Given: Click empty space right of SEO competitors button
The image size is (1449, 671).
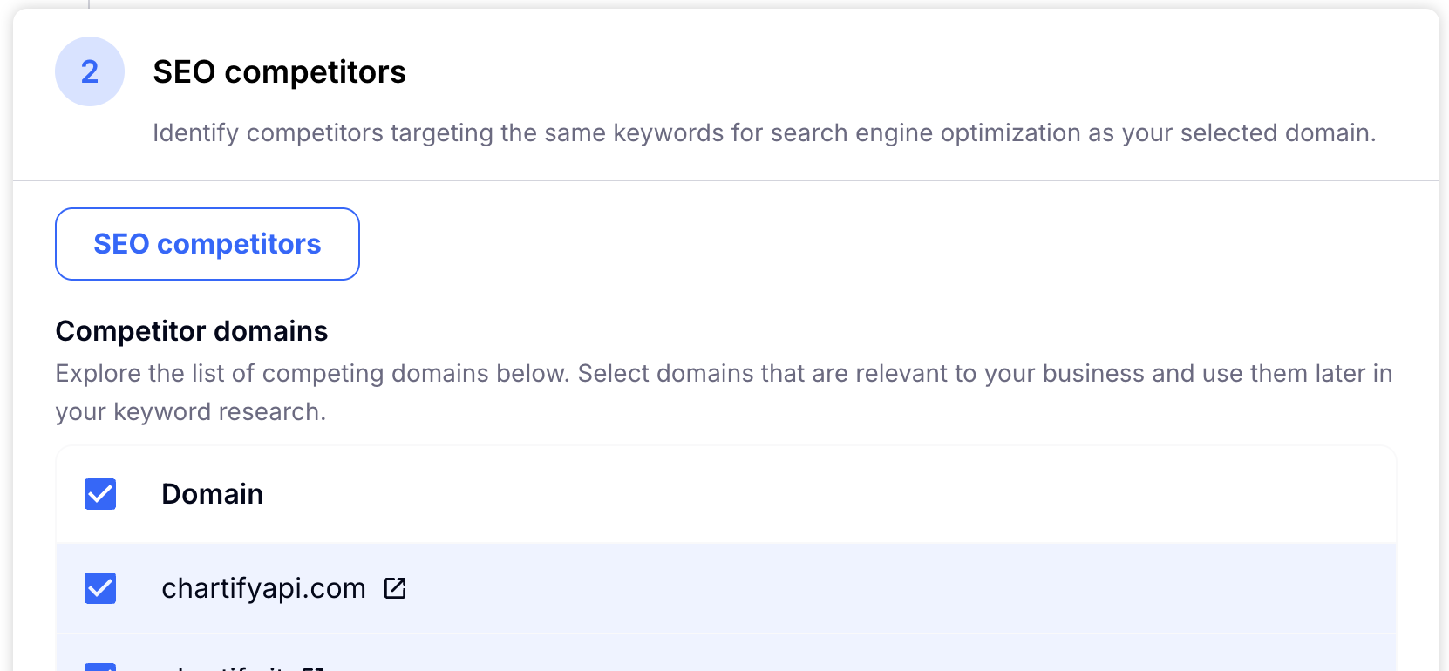Looking at the screenshot, I should [x=785, y=244].
